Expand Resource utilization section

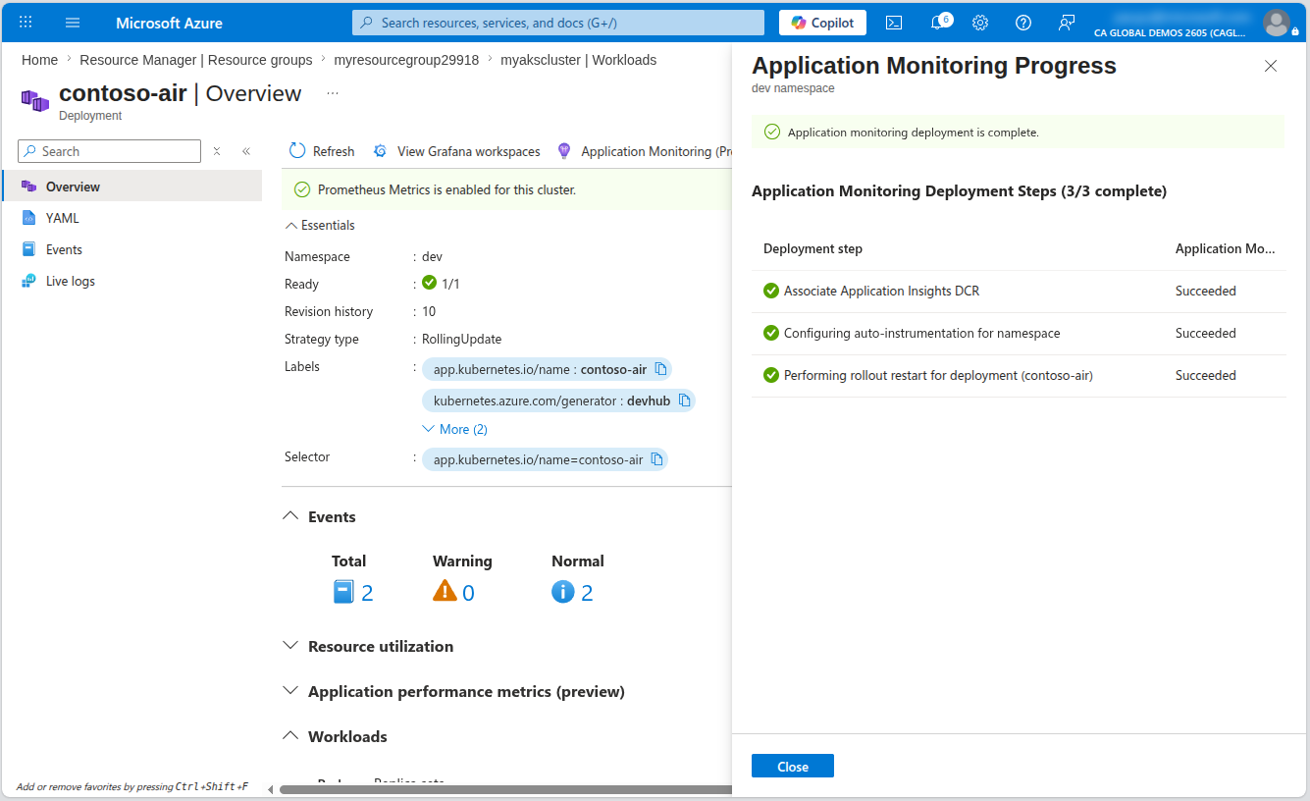(368, 646)
